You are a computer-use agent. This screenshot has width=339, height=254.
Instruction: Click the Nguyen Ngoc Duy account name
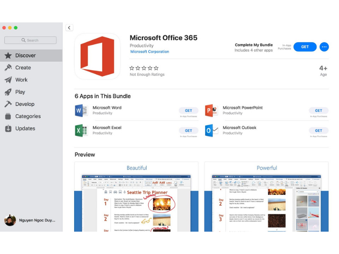click(x=37, y=220)
